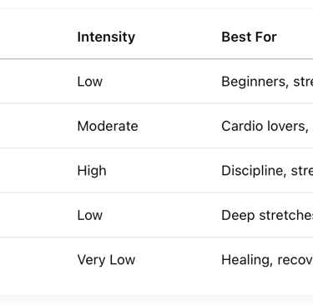Click the Discipline cell in Best For column

267,171
